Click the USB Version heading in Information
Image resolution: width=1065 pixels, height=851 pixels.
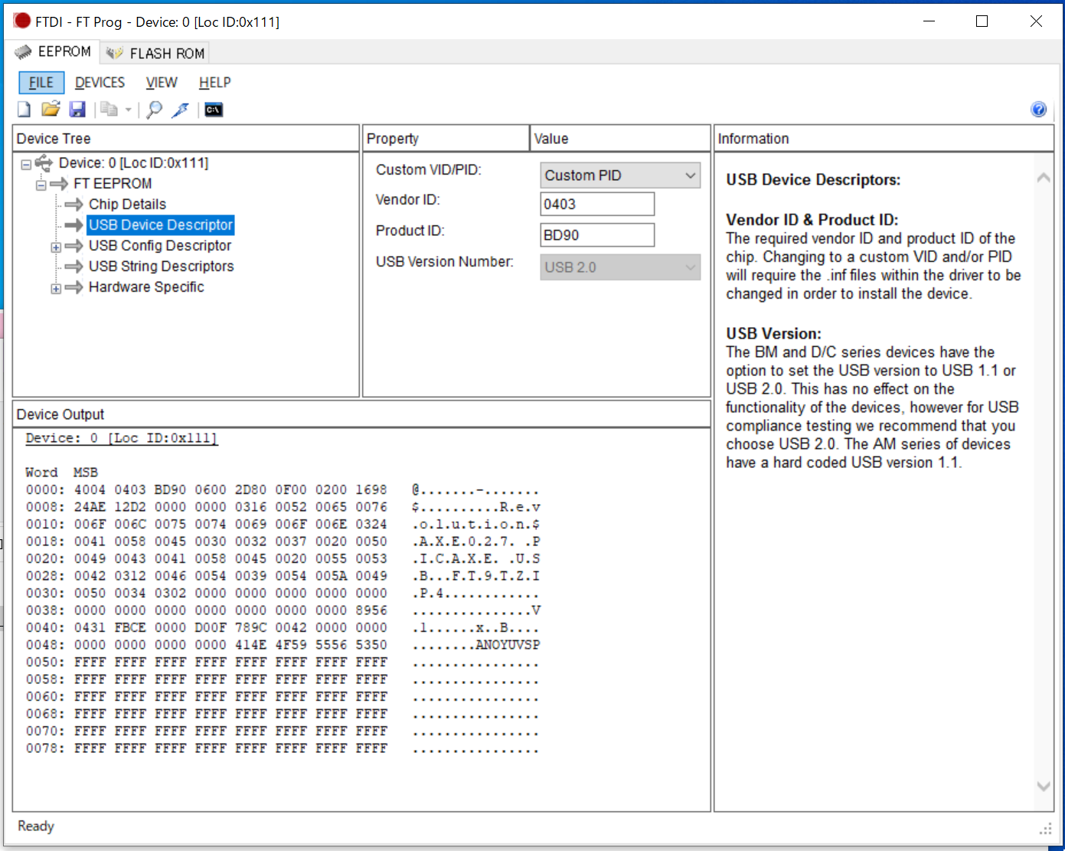[x=773, y=333]
